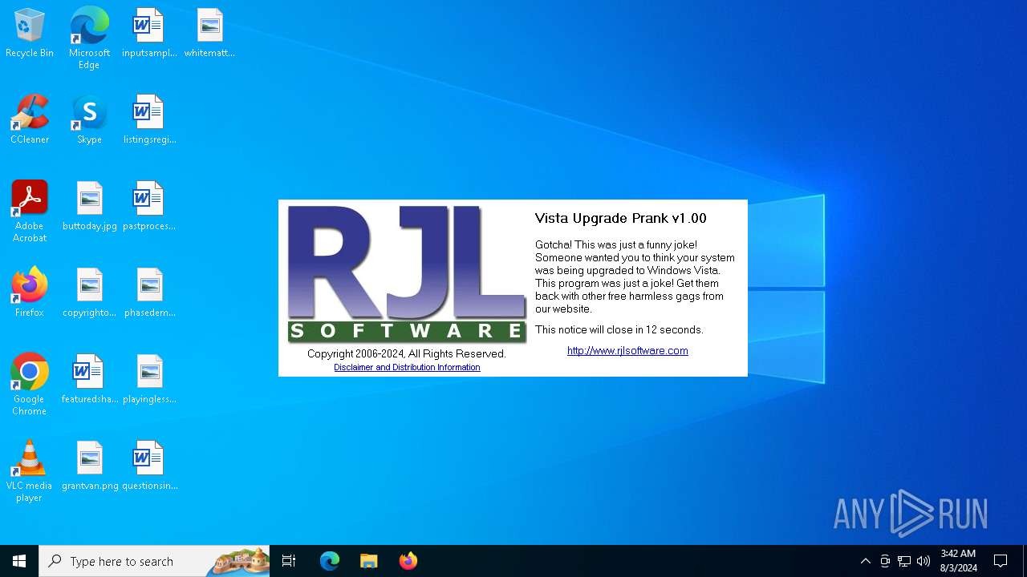
Task: Select the CCleaner desktop shortcut
Action: click(x=30, y=120)
